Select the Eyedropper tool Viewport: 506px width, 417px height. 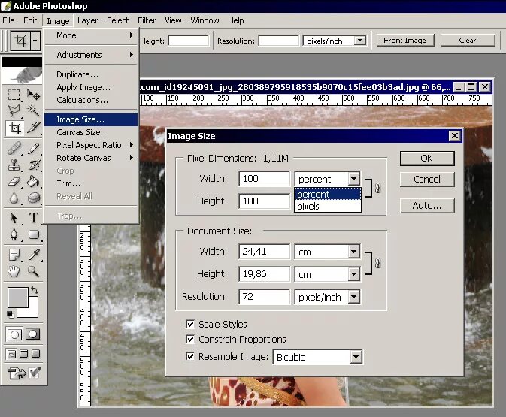tap(33, 255)
